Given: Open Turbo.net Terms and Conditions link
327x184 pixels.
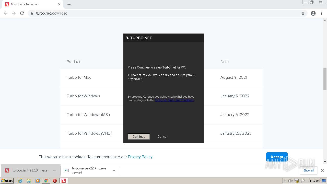Looking at the screenshot, I should pyautogui.click(x=174, y=100).
